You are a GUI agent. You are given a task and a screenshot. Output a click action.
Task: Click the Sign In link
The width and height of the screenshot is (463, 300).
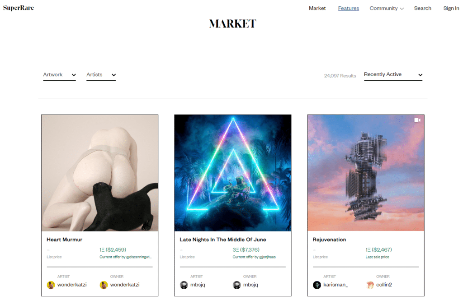coord(451,8)
